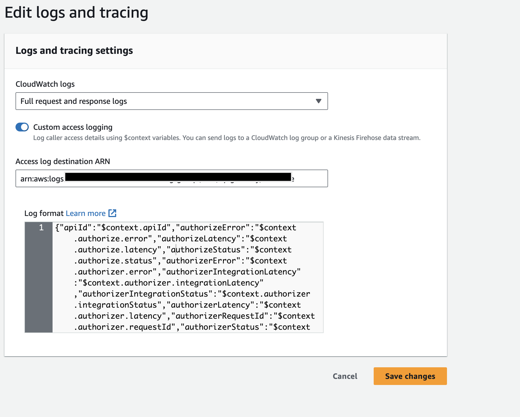The height and width of the screenshot is (417, 520).
Task: Click the Logs and tracing settings header
Action: [75, 51]
